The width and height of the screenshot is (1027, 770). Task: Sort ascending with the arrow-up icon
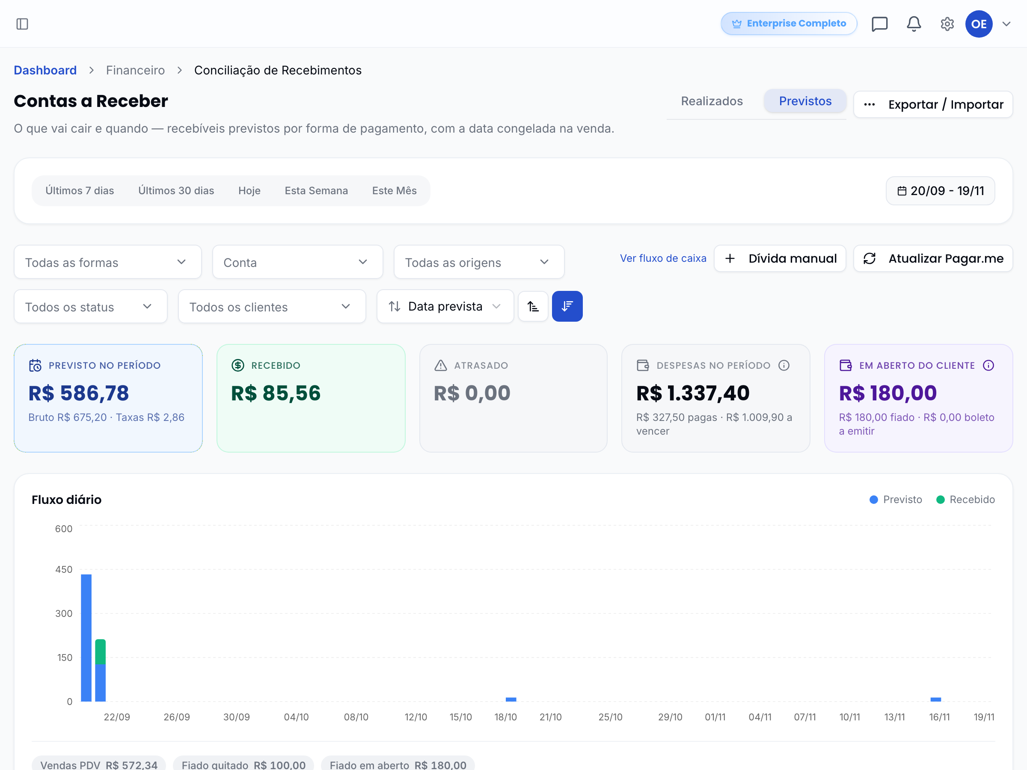point(532,306)
